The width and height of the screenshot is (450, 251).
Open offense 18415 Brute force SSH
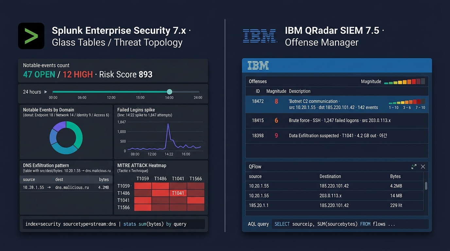coord(337,121)
